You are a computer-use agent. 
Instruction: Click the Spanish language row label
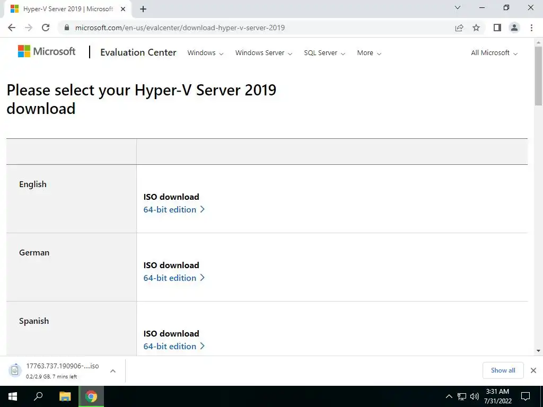[x=34, y=321]
